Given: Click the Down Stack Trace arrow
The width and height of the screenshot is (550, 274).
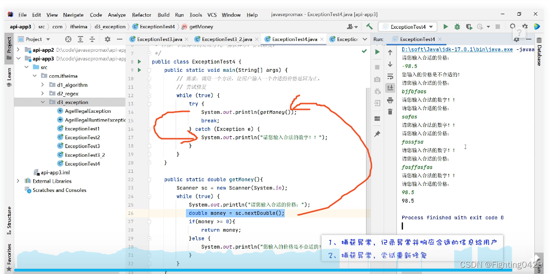Looking at the screenshot, I should click(x=390, y=64).
